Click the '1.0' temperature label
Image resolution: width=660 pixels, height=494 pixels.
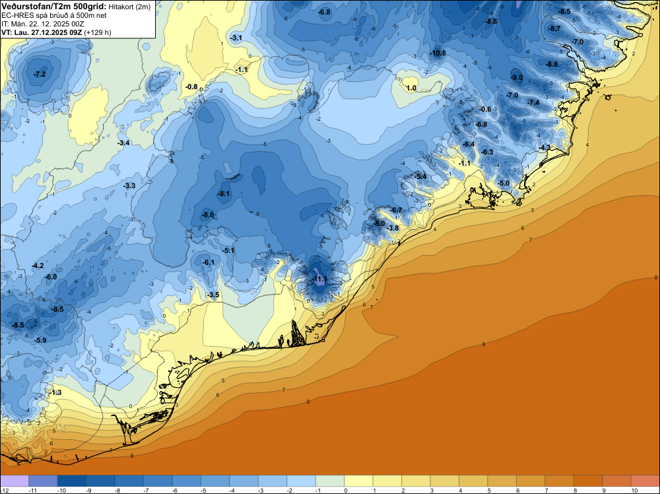[x=411, y=88]
